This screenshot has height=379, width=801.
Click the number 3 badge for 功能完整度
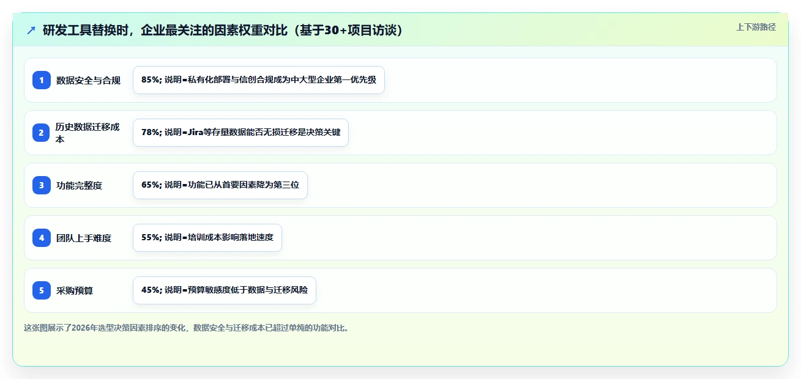(x=42, y=185)
